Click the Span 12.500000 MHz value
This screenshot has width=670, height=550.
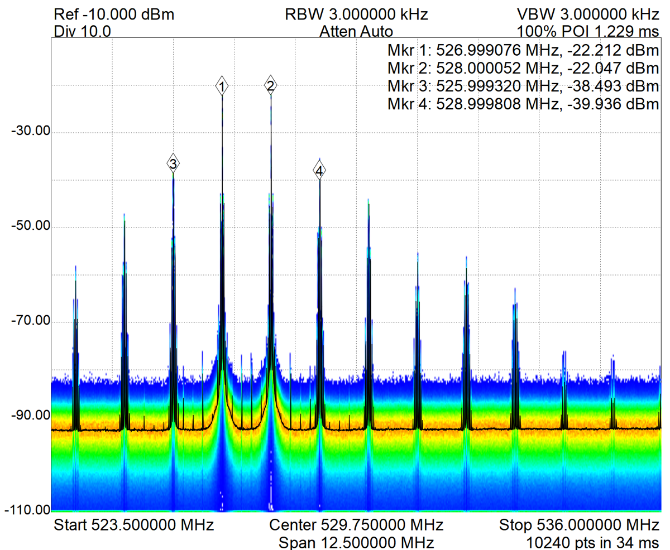(x=356, y=542)
